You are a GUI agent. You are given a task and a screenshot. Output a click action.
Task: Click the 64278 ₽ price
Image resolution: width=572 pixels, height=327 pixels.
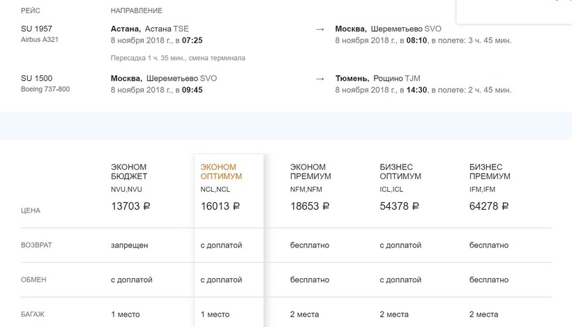[x=489, y=206]
